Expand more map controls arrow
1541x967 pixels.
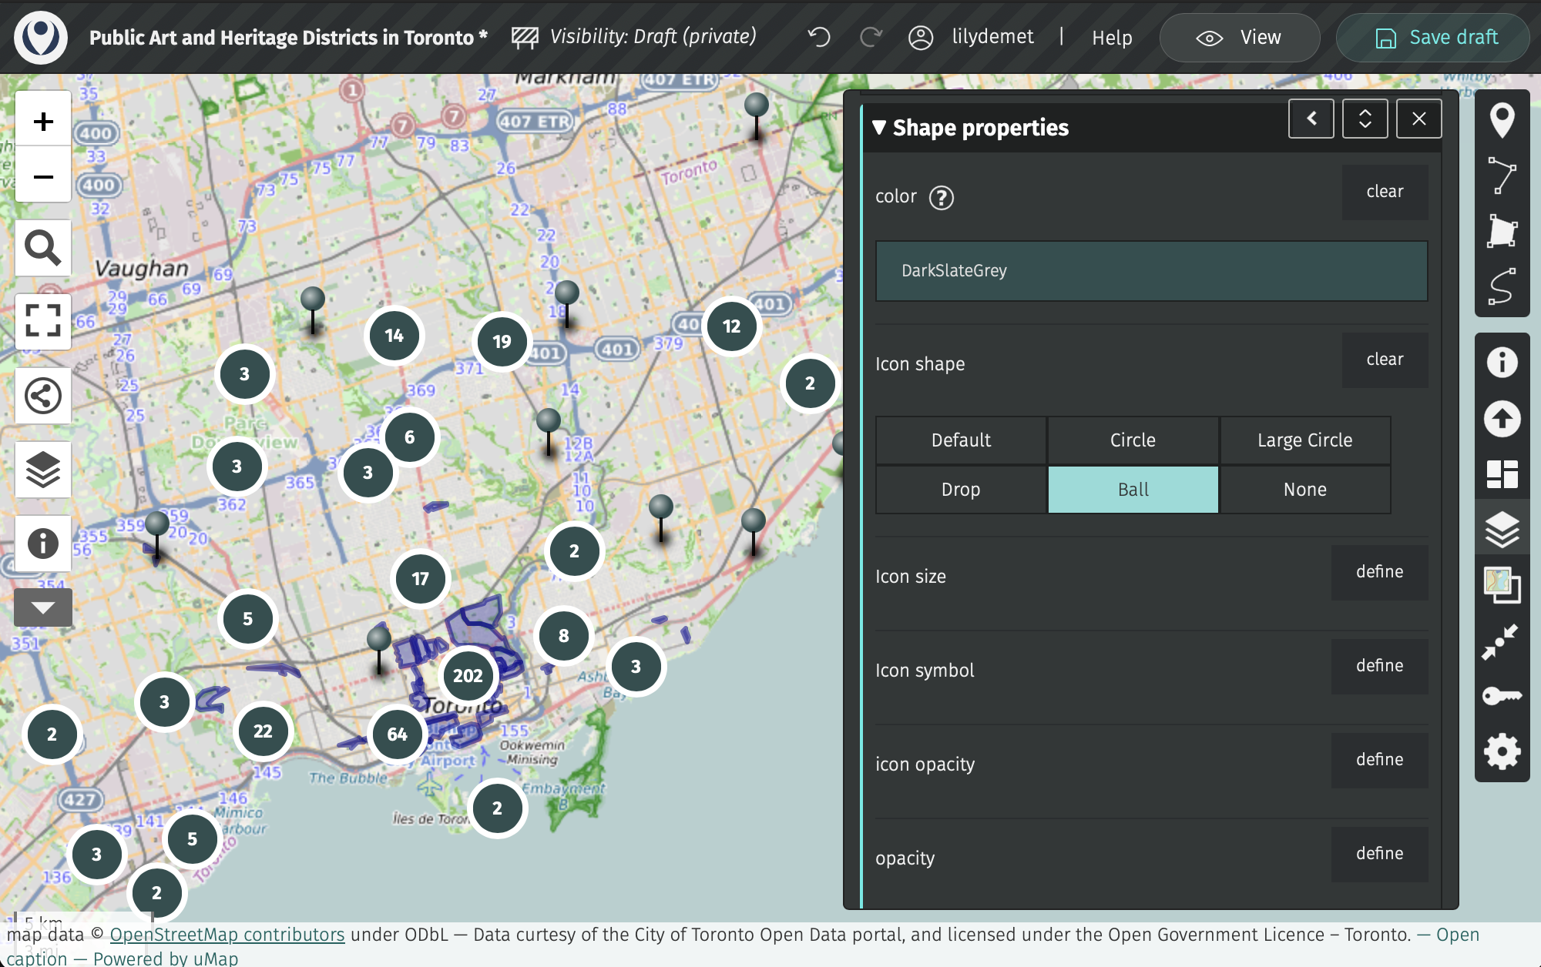[43, 608]
